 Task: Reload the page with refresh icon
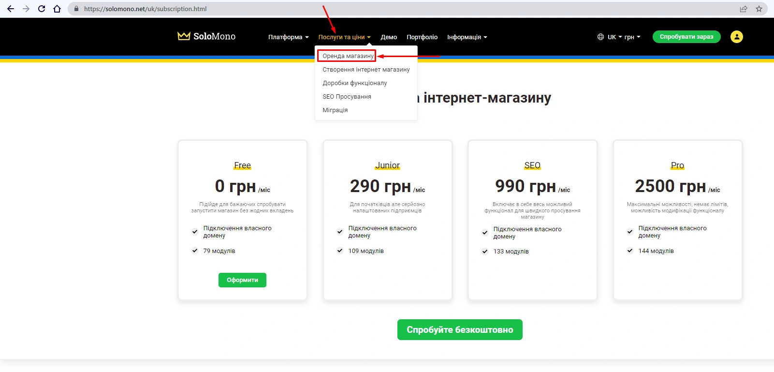(x=42, y=9)
